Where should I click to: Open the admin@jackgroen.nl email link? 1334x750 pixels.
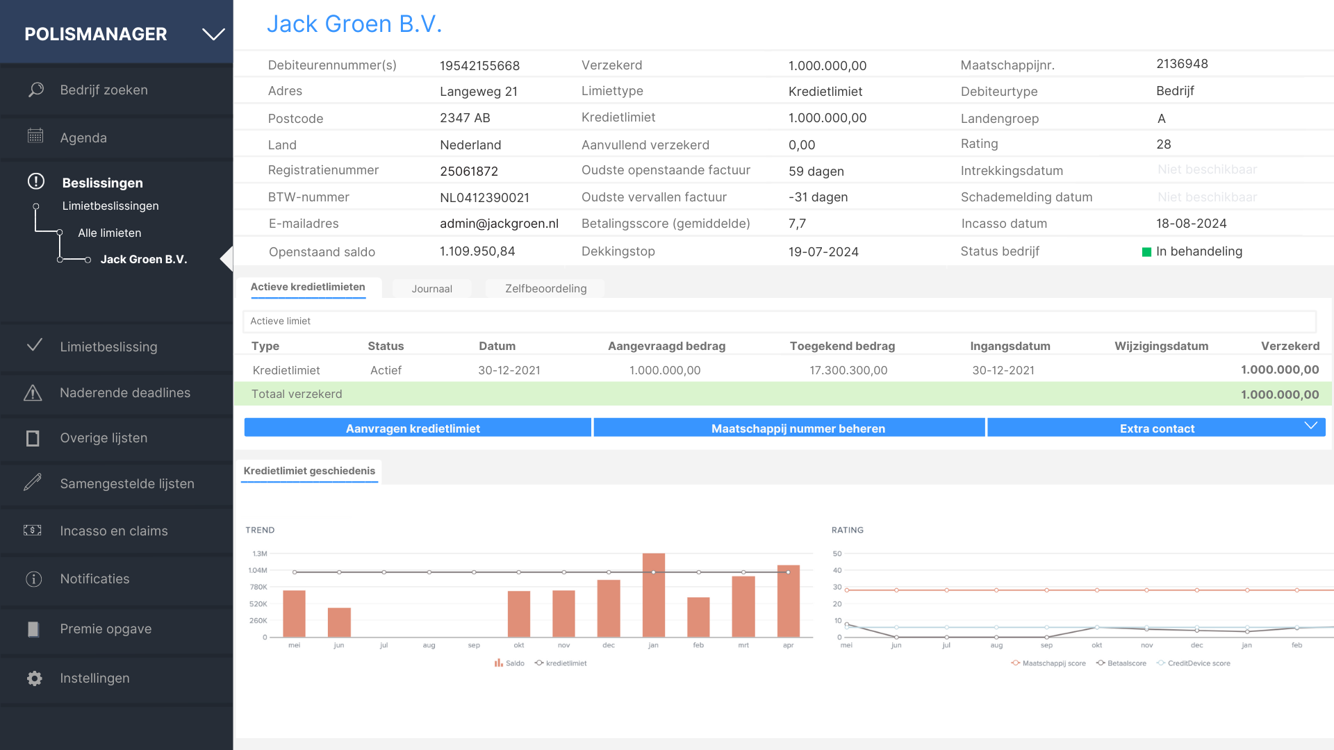coord(499,223)
